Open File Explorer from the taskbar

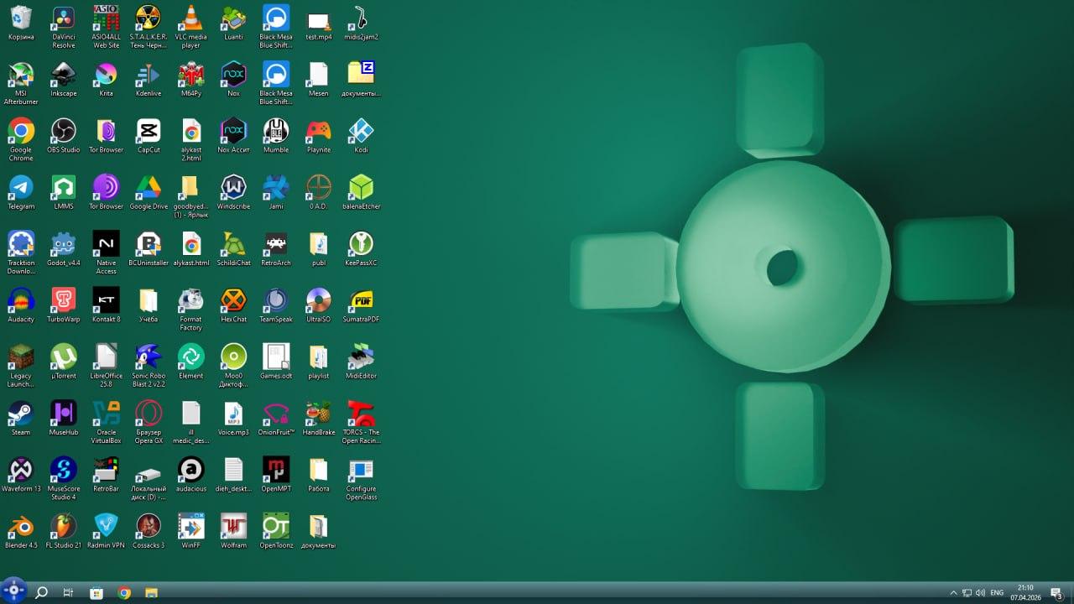coord(152,593)
